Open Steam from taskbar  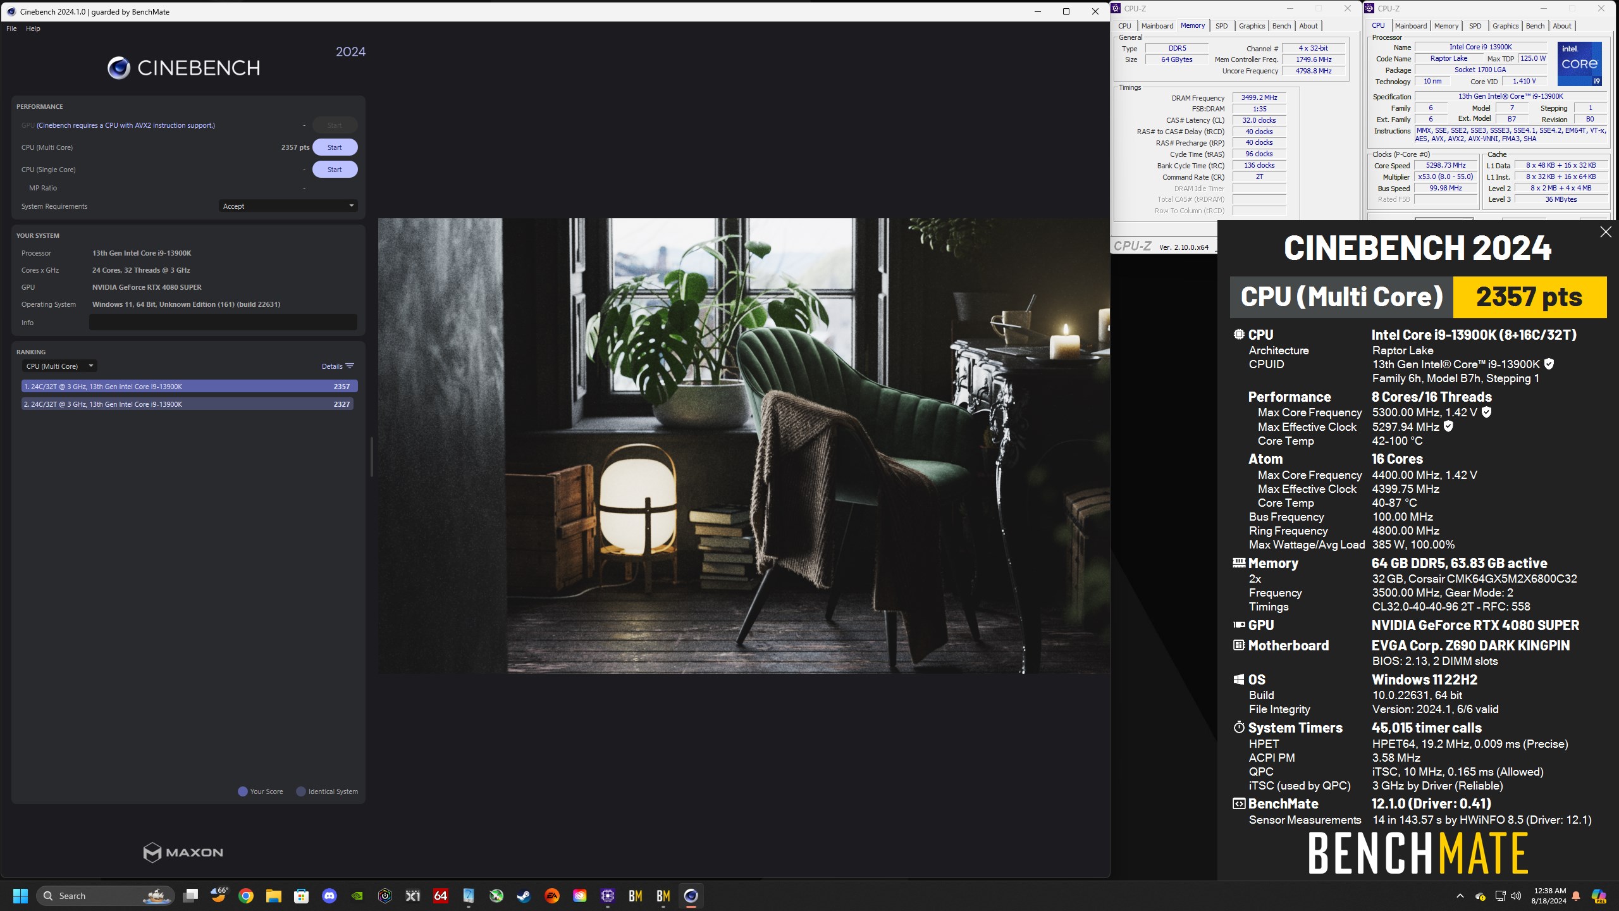pyautogui.click(x=524, y=896)
